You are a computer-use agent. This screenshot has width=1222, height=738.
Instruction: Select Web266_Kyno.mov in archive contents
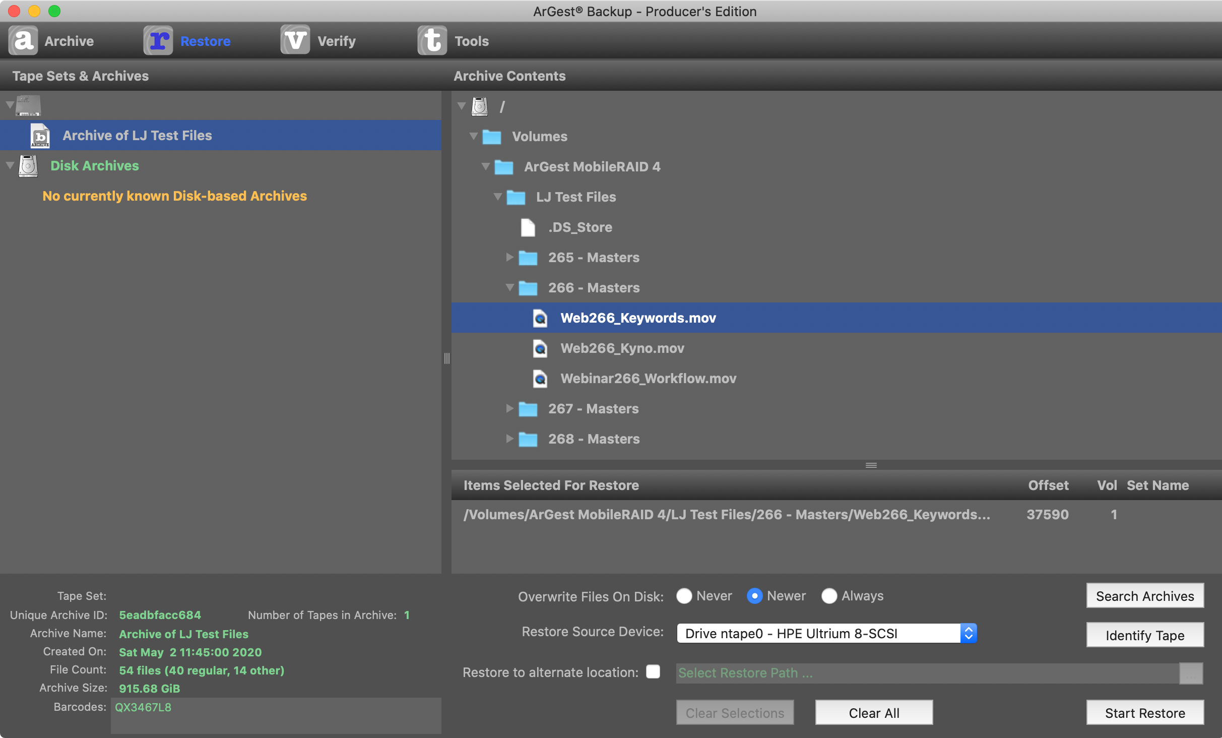pyautogui.click(x=837, y=348)
